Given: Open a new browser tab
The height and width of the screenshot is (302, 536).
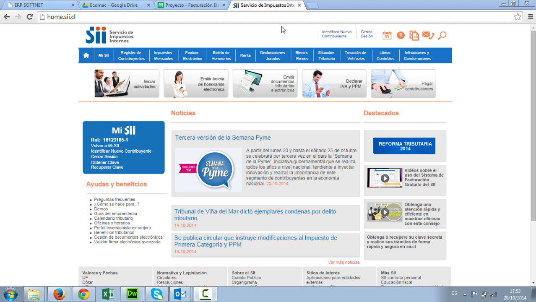Looking at the screenshot, I should pyautogui.click(x=313, y=5).
